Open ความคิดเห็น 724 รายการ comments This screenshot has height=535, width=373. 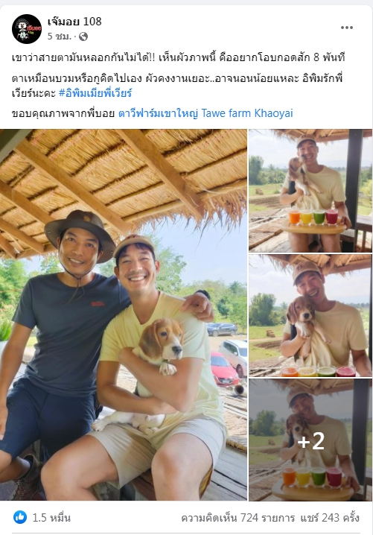(238, 518)
